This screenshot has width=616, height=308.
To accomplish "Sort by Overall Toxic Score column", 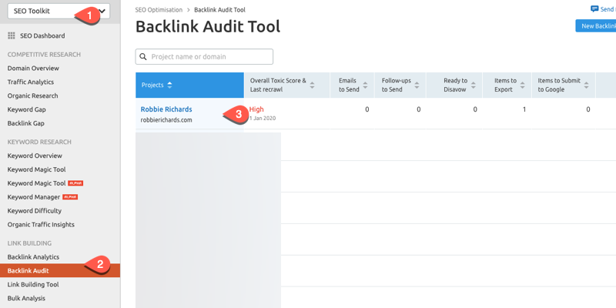I will coord(313,85).
